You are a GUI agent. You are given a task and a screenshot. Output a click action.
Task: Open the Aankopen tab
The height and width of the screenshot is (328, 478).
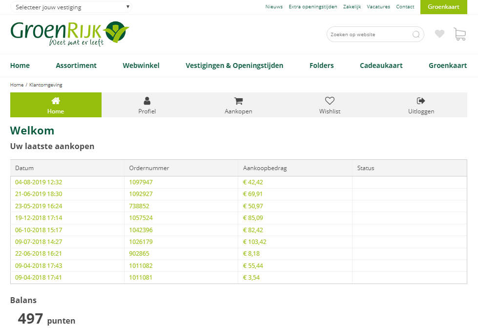point(238,105)
